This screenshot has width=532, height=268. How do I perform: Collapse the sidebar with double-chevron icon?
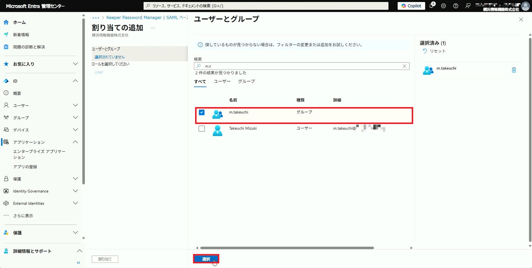click(x=78, y=262)
